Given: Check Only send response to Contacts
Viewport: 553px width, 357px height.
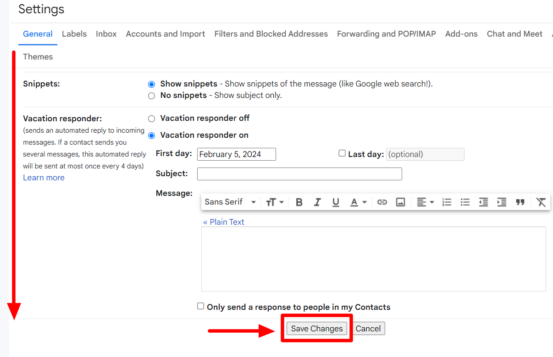Looking at the screenshot, I should point(200,306).
